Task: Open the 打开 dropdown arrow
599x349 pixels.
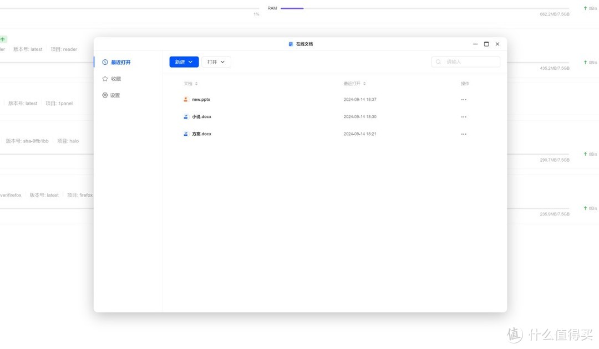Action: point(222,61)
